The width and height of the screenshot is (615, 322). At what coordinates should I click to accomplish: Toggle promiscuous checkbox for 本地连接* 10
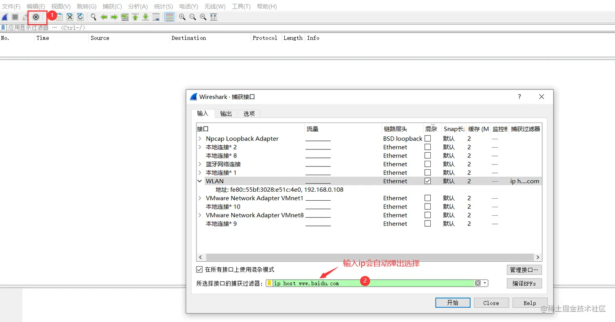(427, 206)
